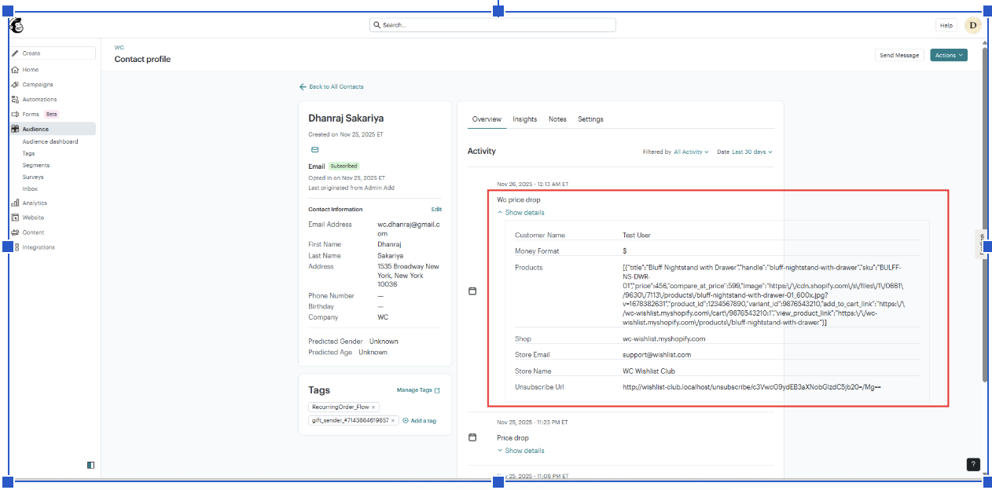Open the Last 30 days date dropdown
This screenshot has width=992, height=490.
(752, 152)
